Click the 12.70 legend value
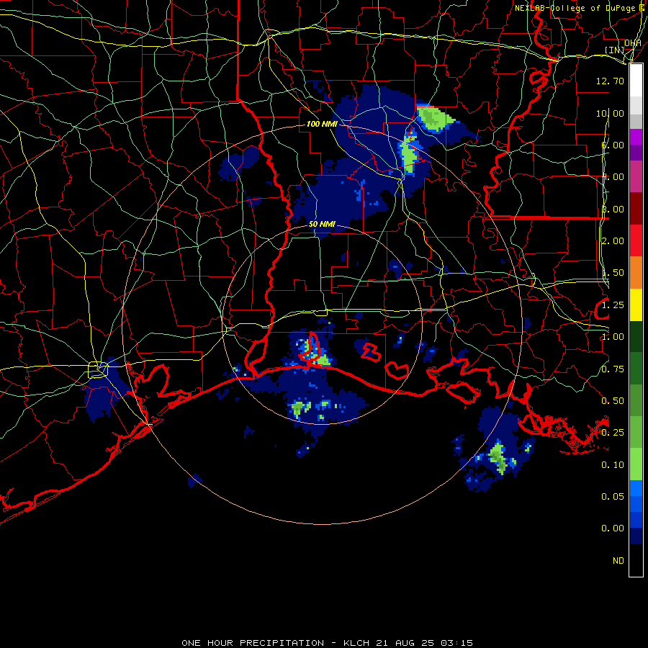Screen dimensions: 648x648 point(610,81)
